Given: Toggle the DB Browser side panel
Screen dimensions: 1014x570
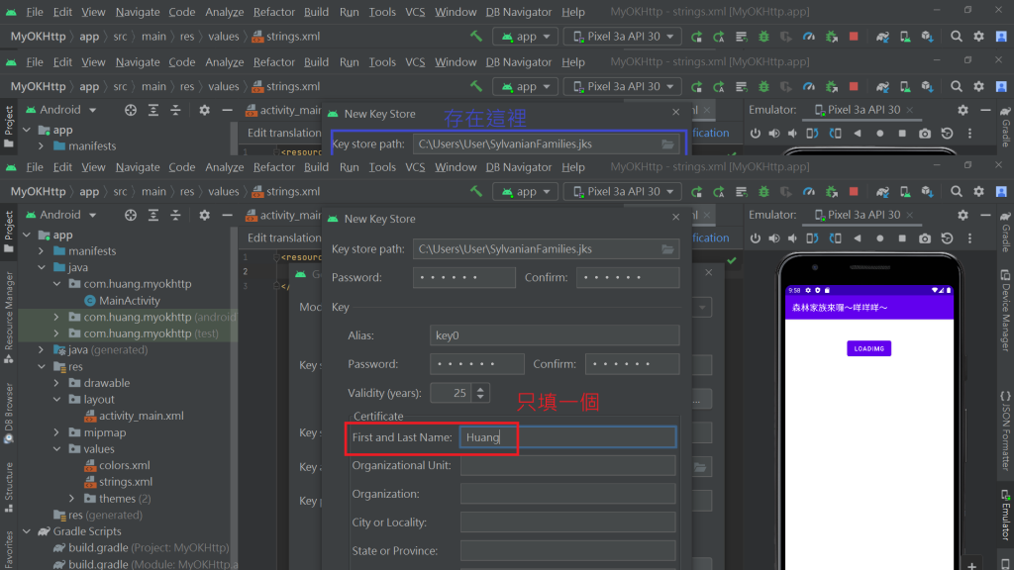Looking at the screenshot, I should tap(9, 414).
